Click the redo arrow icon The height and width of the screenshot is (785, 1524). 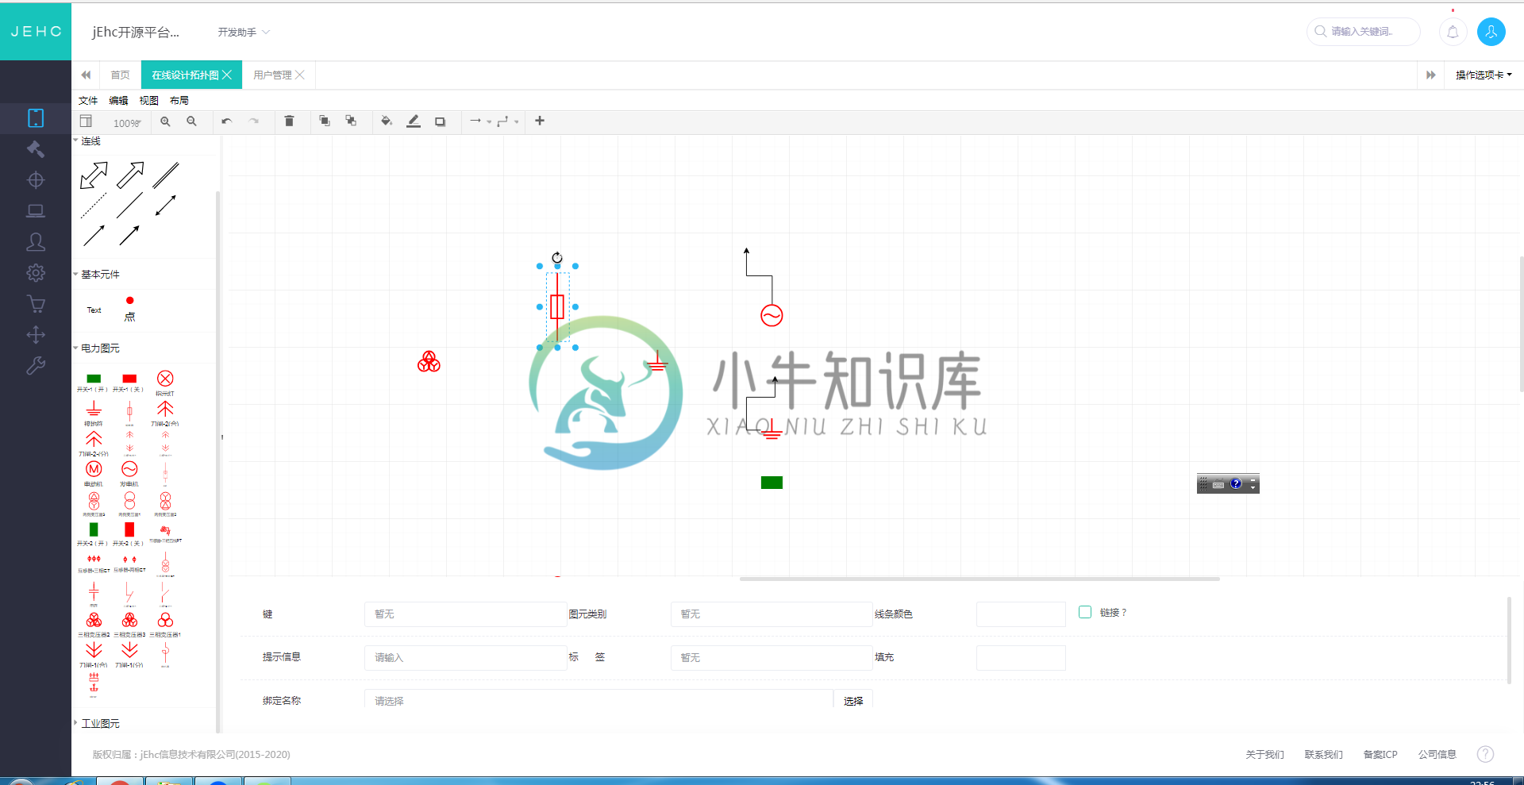click(254, 121)
